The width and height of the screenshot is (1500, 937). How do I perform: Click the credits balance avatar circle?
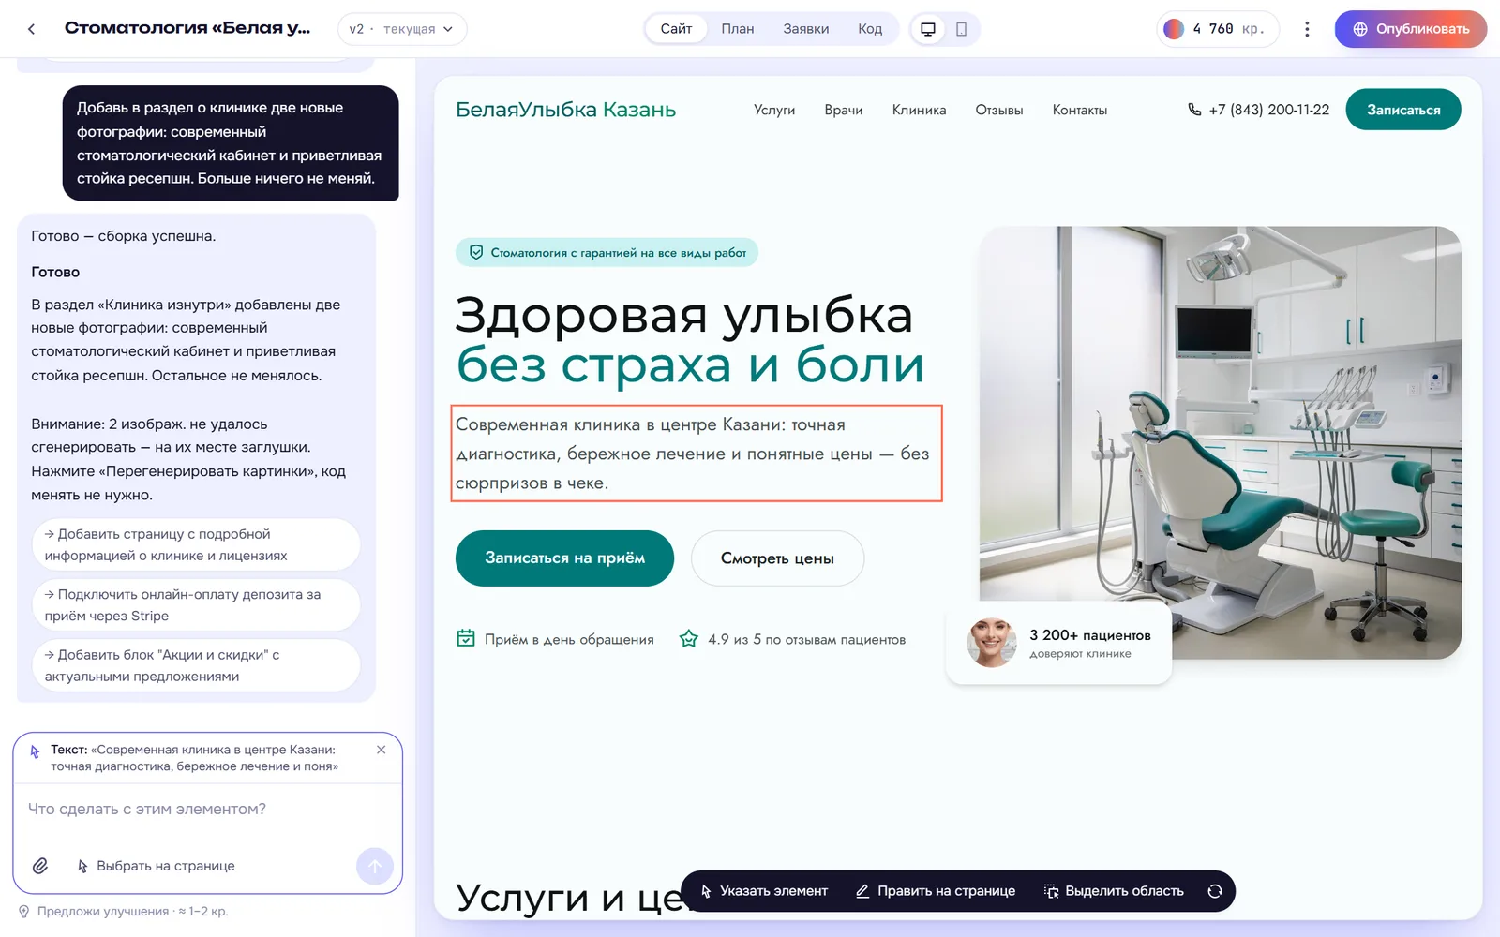click(1174, 29)
